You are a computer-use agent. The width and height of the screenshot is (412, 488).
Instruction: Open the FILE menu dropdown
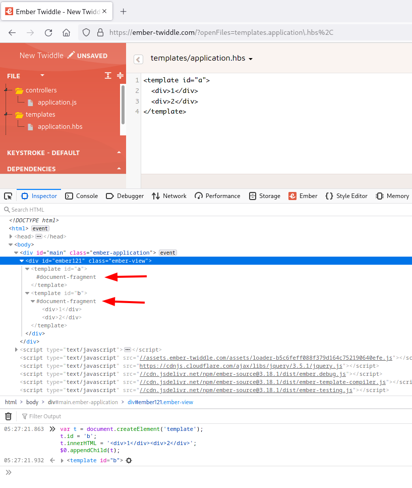[x=42, y=76]
